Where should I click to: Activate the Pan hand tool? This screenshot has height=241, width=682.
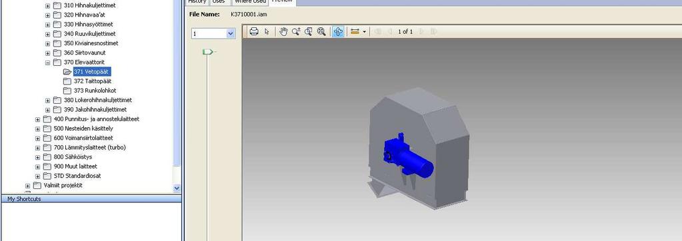[283, 31]
